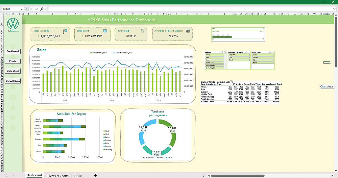Open the Row Labels filter dropdown in the pivot table

[x=215, y=84]
